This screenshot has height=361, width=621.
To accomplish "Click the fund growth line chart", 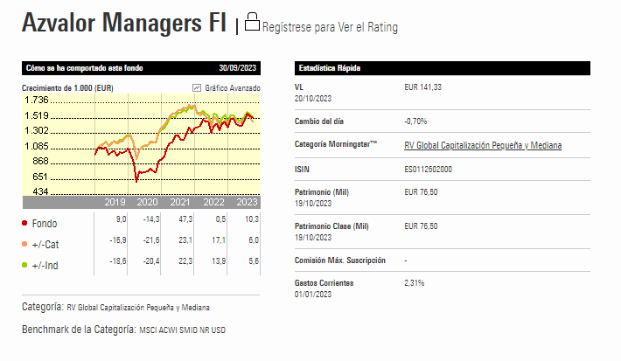I will (177, 144).
